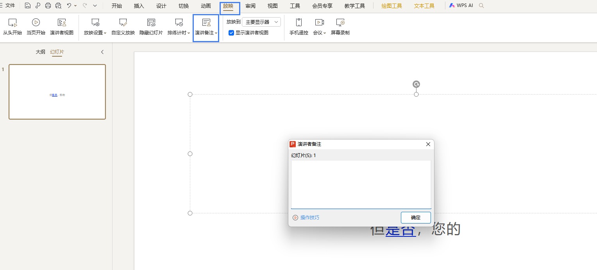597x270 pixels.
Task: Open the 教学工具 tab
Action: (x=355, y=6)
